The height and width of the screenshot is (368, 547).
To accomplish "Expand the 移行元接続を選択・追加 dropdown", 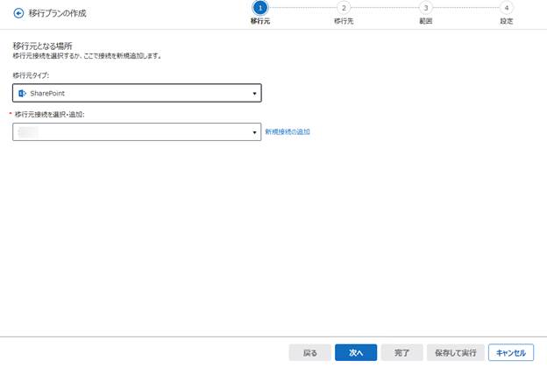I will pos(137,131).
